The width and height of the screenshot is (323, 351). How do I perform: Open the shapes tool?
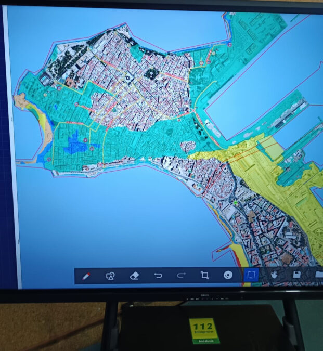coord(110,276)
